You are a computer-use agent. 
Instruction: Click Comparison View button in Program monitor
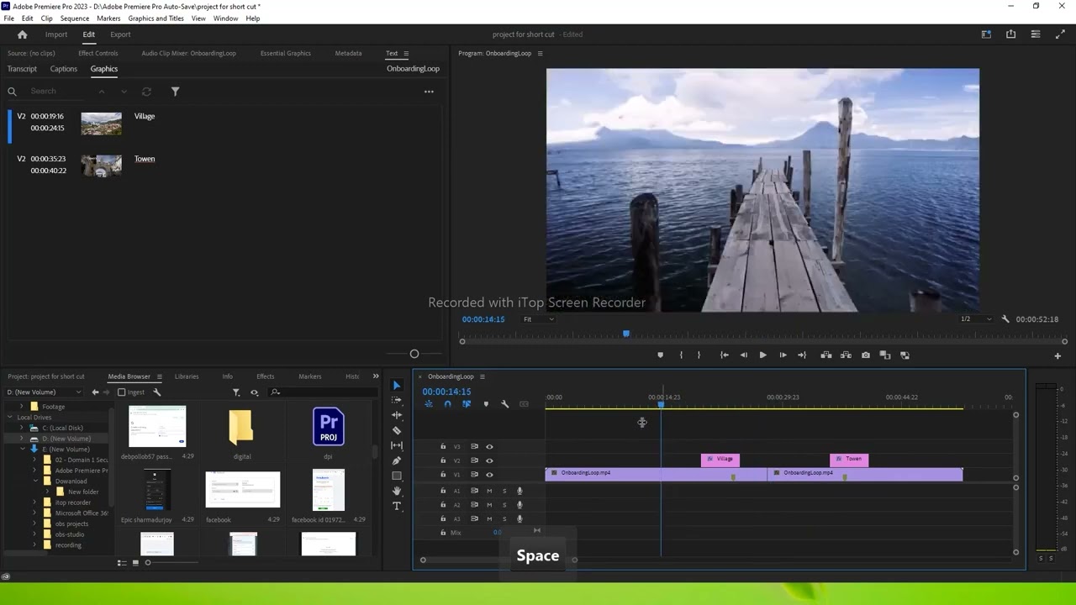tap(885, 355)
